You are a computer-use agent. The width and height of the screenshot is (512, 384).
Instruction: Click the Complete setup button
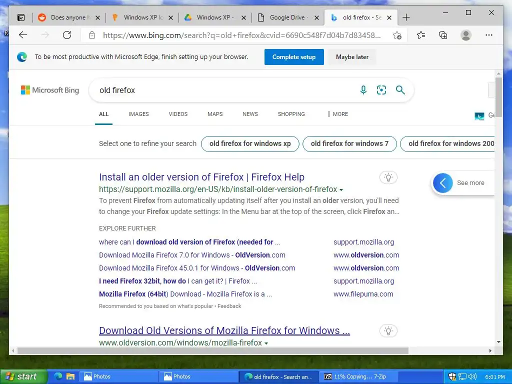(x=294, y=57)
